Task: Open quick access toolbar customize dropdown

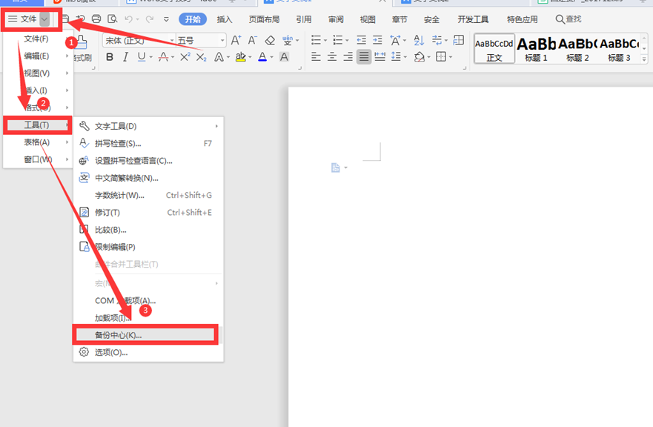Action: [166, 19]
